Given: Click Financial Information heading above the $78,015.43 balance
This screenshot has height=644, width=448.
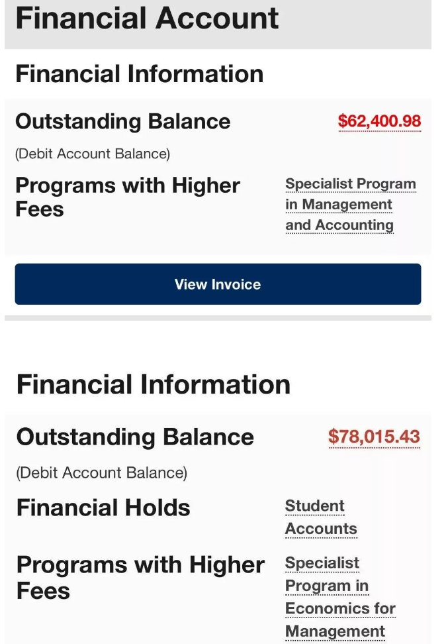Looking at the screenshot, I should pos(153,385).
